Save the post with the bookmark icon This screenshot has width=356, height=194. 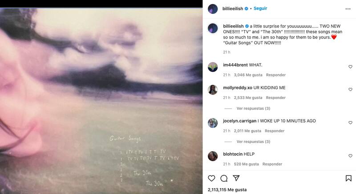tap(348, 178)
